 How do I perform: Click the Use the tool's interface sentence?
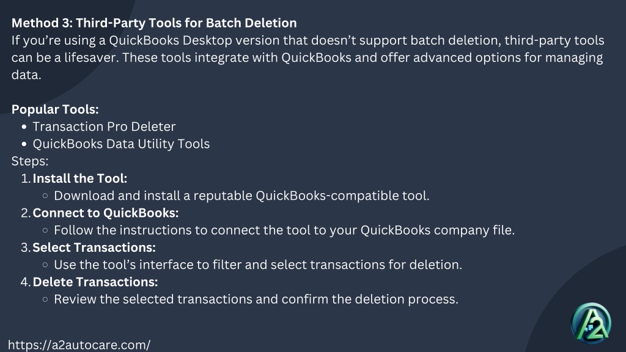point(258,265)
